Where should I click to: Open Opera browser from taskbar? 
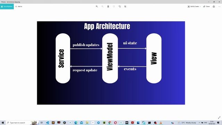pos(116,123)
